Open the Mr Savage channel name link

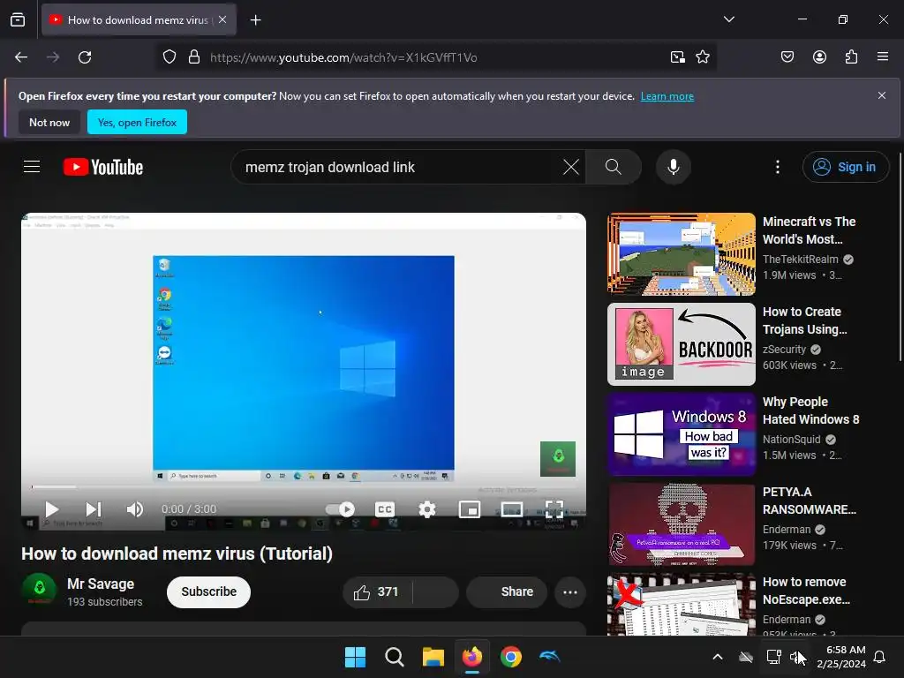(101, 584)
